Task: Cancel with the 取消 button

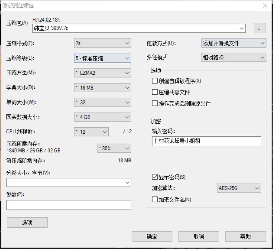Action: (199, 236)
